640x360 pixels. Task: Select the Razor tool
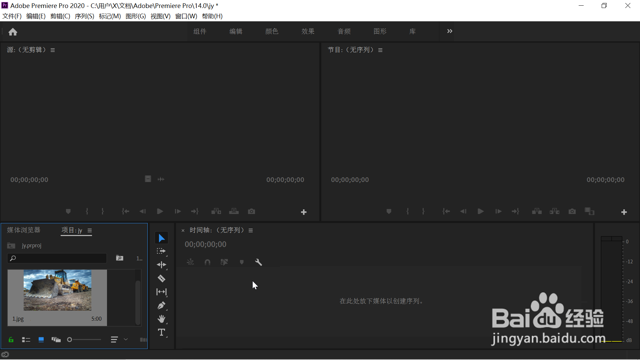pyautogui.click(x=162, y=278)
